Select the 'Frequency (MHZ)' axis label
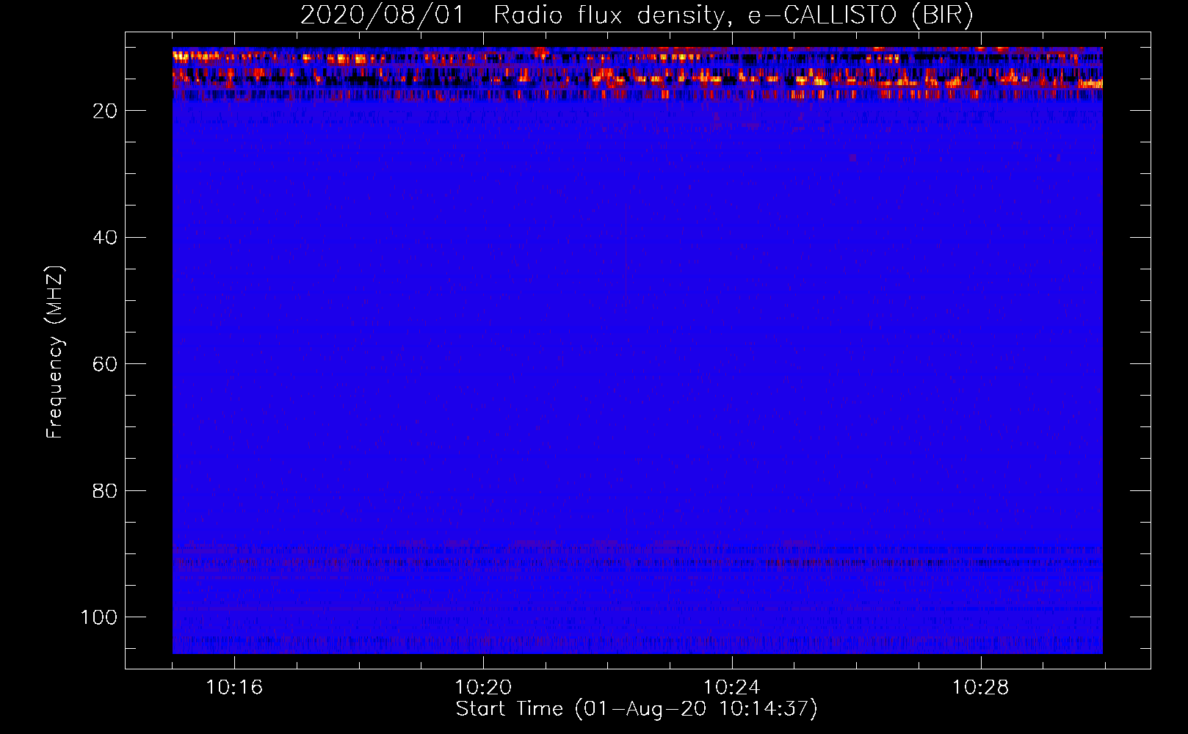The image size is (1188, 734). [55, 352]
